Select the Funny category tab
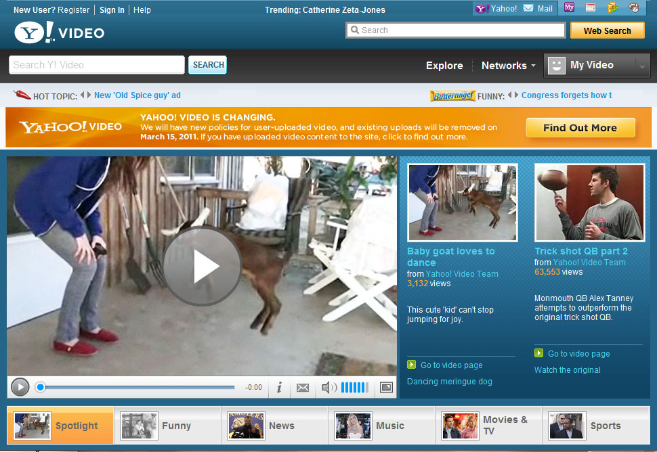657x452 pixels. [x=167, y=425]
